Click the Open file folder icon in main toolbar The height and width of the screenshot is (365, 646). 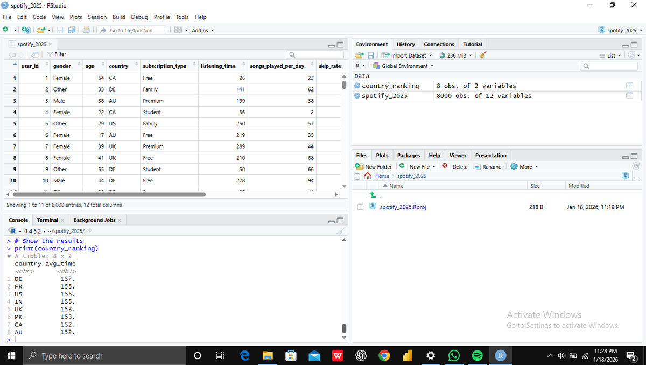point(40,30)
